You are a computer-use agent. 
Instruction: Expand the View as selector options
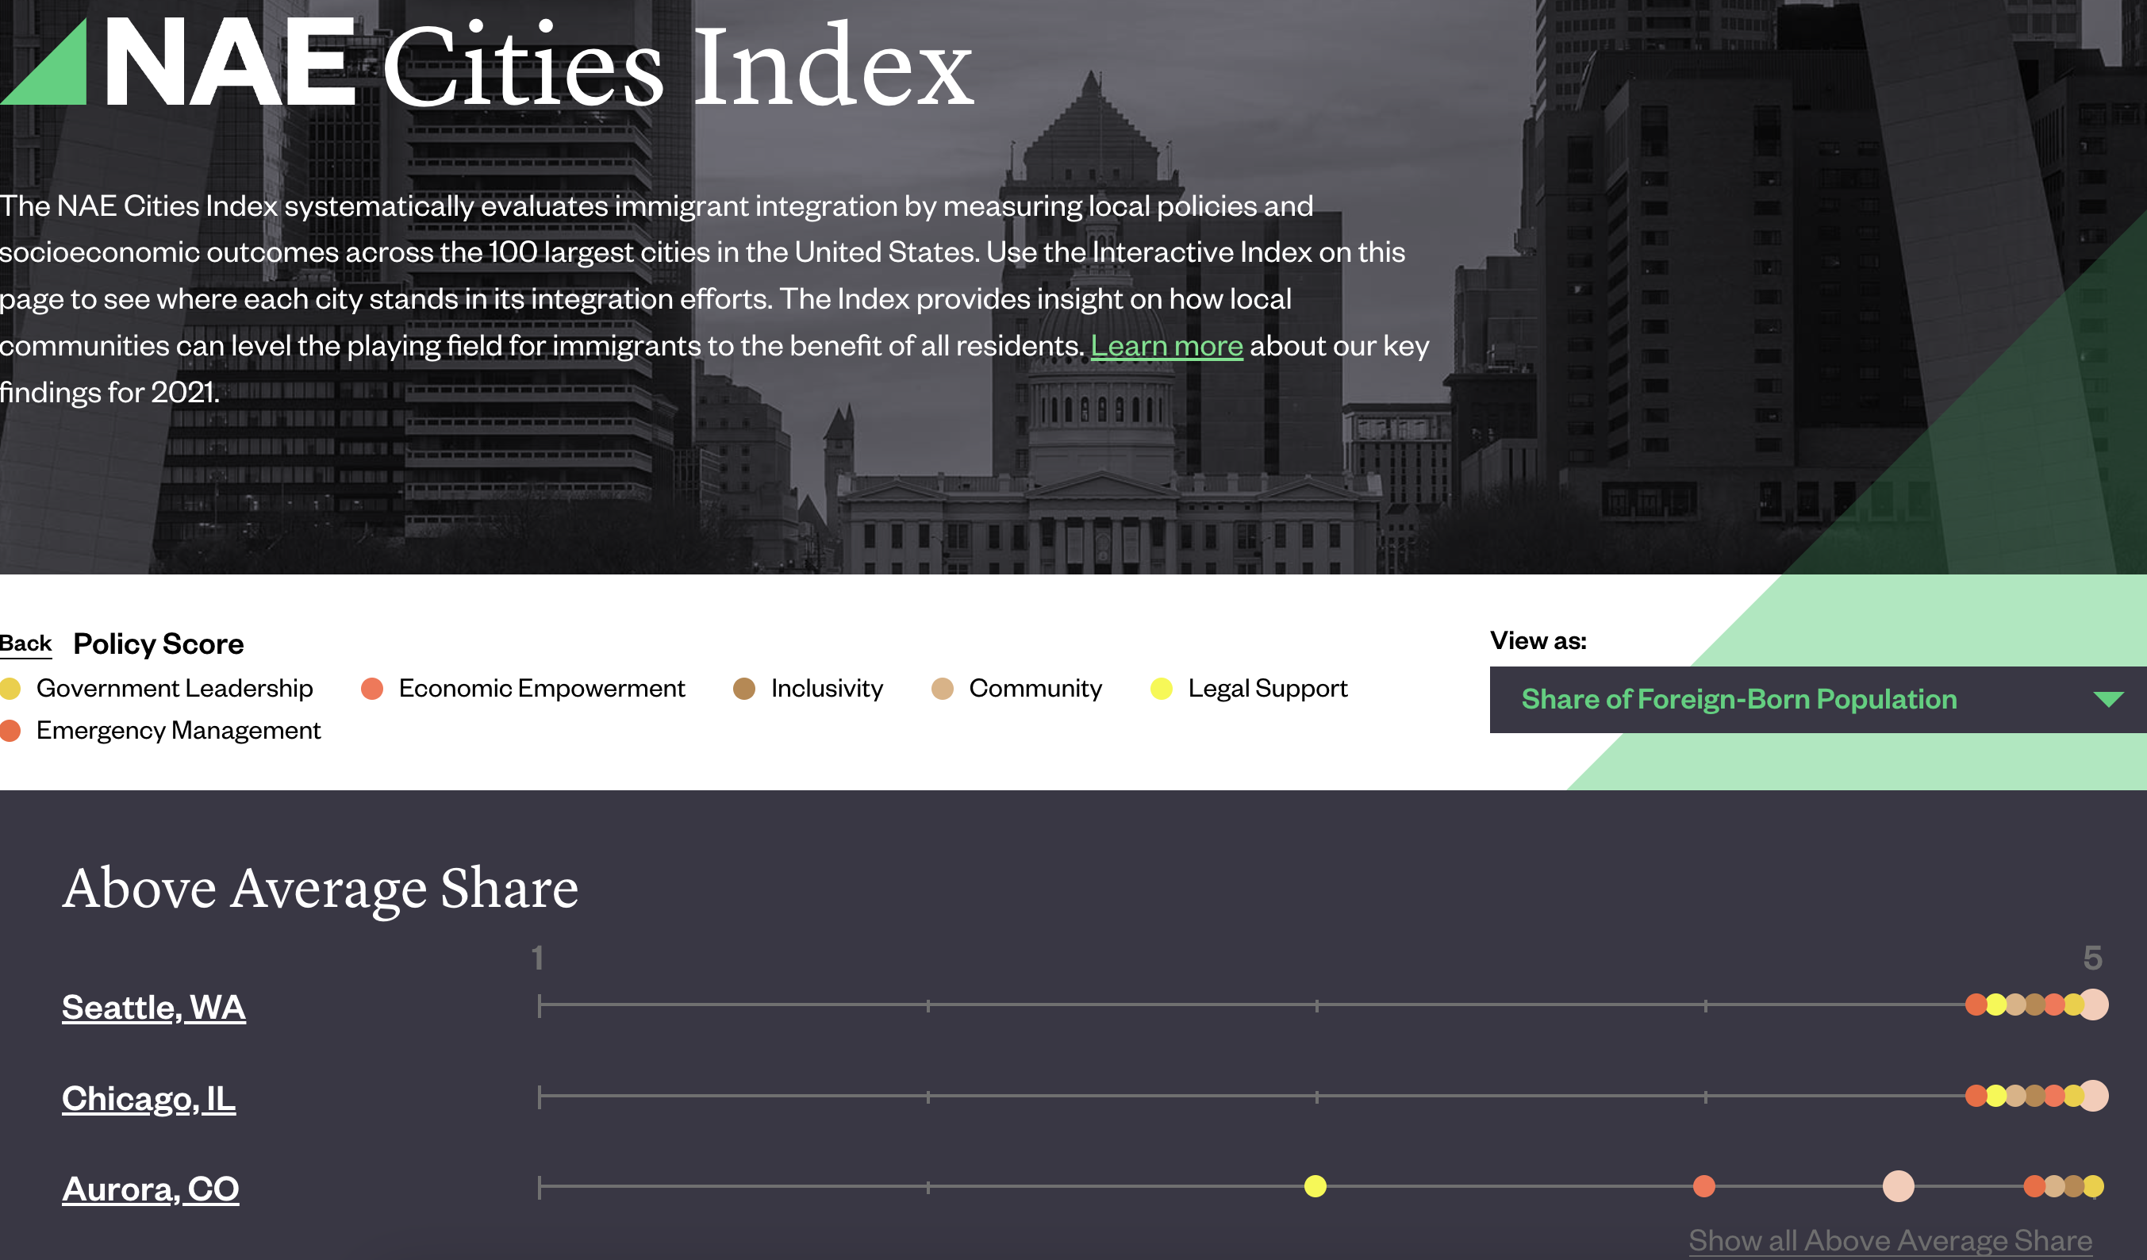click(1816, 700)
